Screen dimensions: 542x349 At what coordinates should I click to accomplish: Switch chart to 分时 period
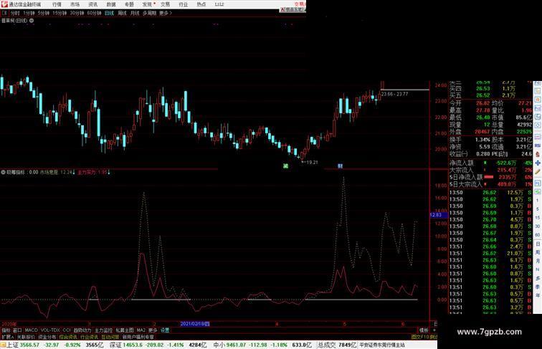(x=15, y=13)
